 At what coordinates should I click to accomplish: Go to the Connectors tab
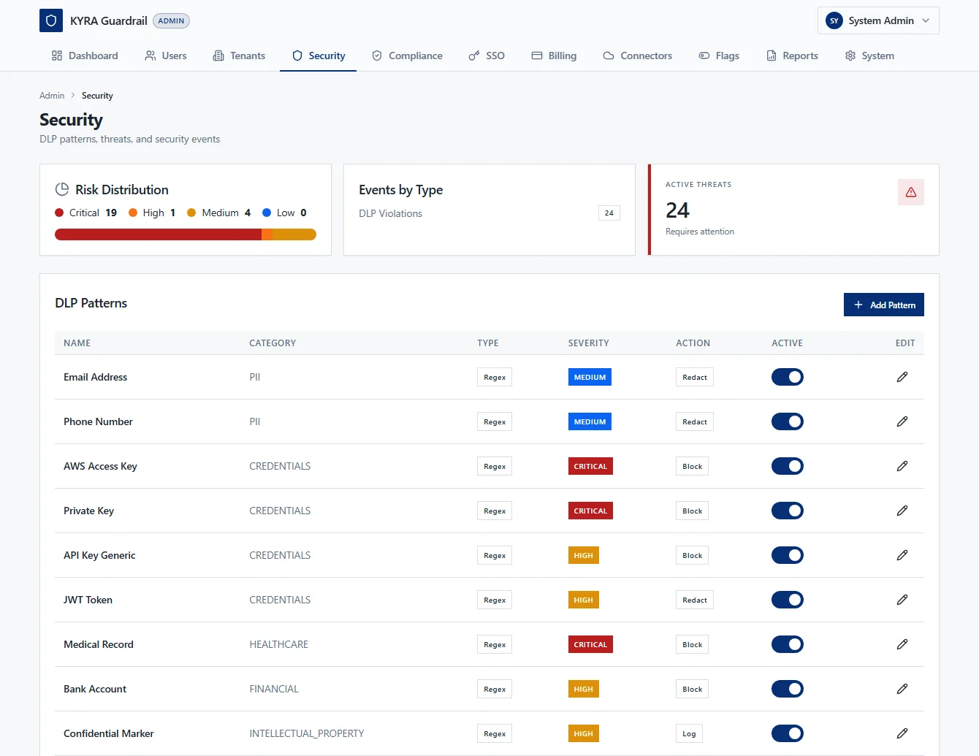click(638, 56)
